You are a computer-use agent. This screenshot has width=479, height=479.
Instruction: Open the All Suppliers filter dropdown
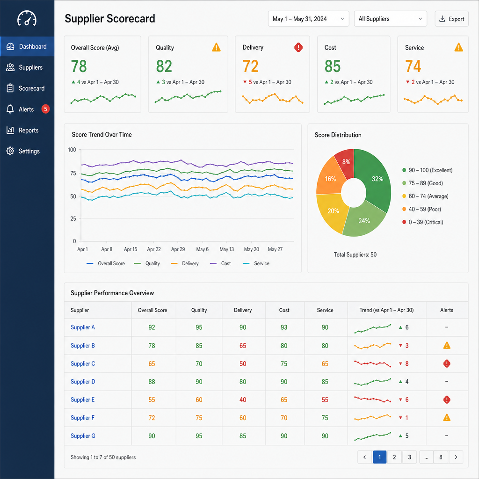[x=391, y=19]
